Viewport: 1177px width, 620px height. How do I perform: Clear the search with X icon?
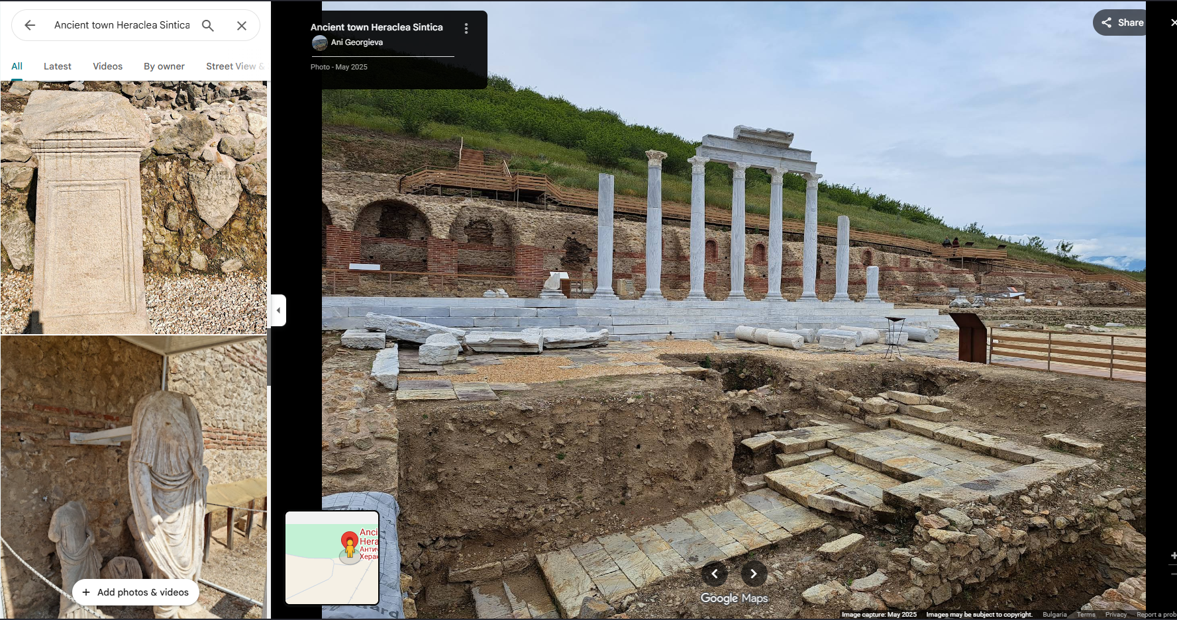(x=242, y=25)
